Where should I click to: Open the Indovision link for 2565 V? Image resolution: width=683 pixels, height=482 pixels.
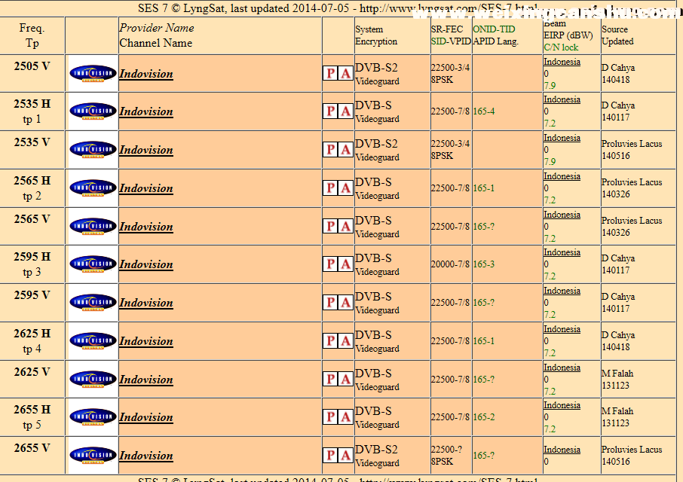coord(146,227)
